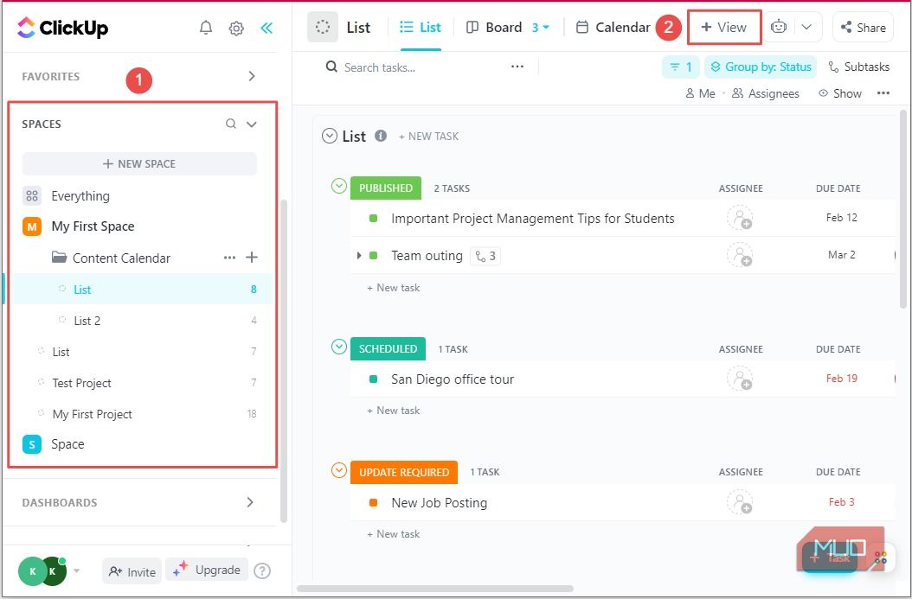Viewport: 912px width, 599px height.
Task: Expand the Dashboards section
Action: click(250, 502)
